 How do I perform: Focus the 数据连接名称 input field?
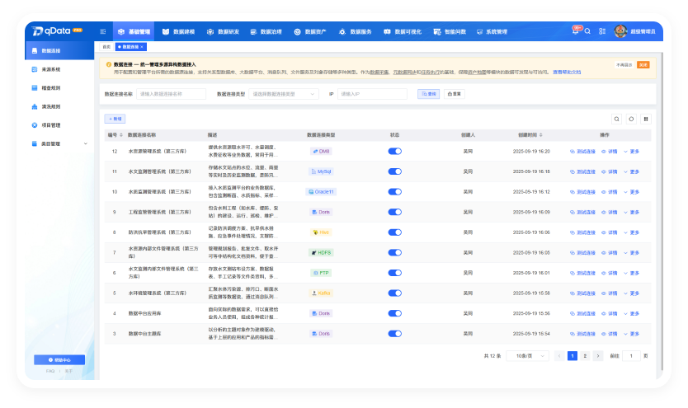coord(171,94)
